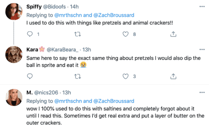The height and width of the screenshot is (128, 209).
Task: Like Spiffy's tweet with 8 likes
Action: point(125,34)
